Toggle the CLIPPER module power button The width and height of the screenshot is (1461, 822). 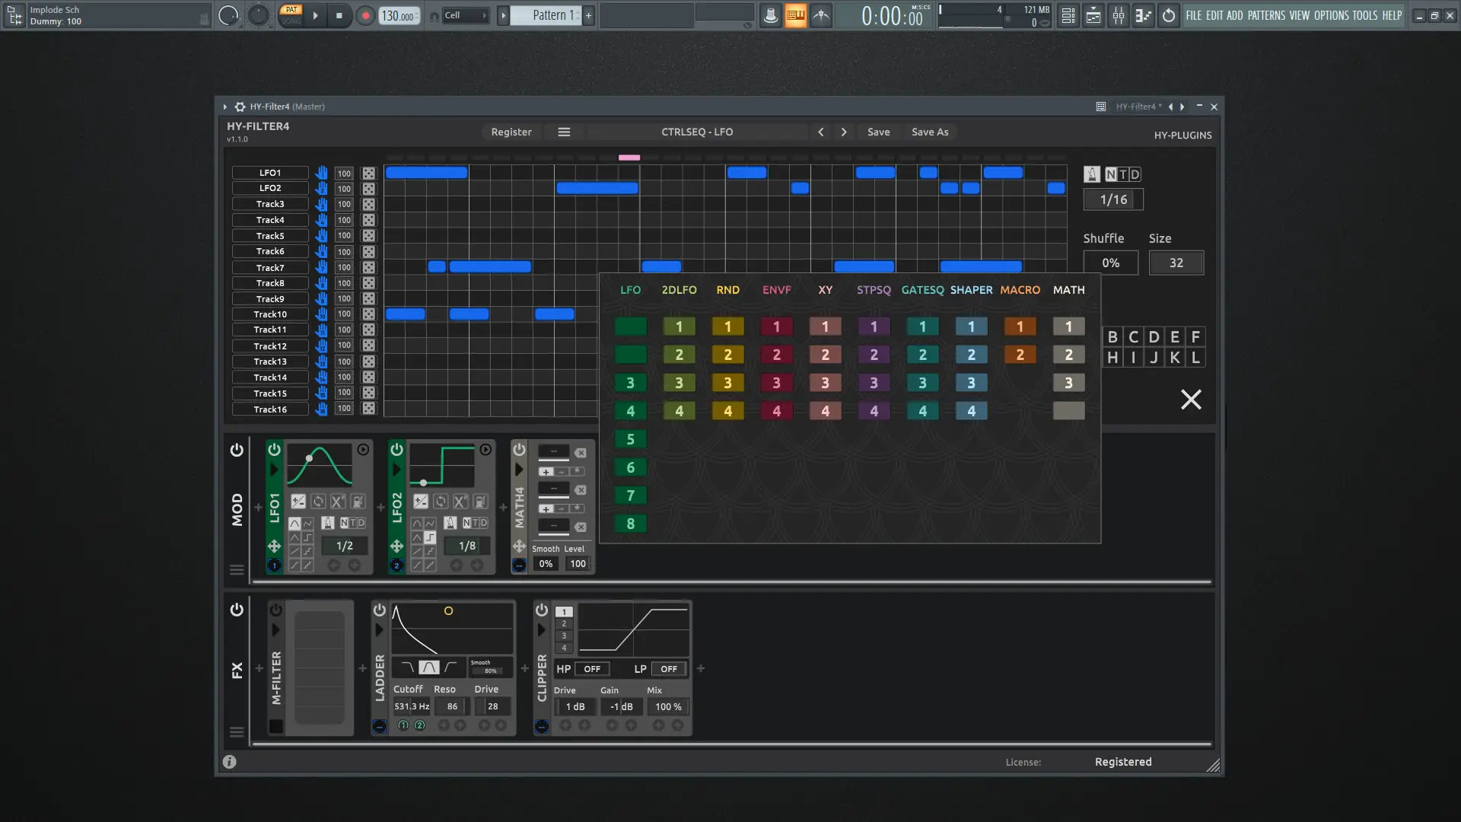click(x=541, y=610)
